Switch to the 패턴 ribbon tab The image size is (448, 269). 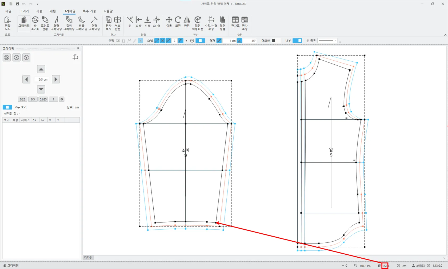point(53,11)
